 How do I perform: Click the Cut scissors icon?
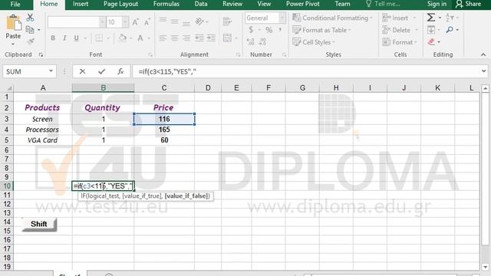pyautogui.click(x=30, y=18)
